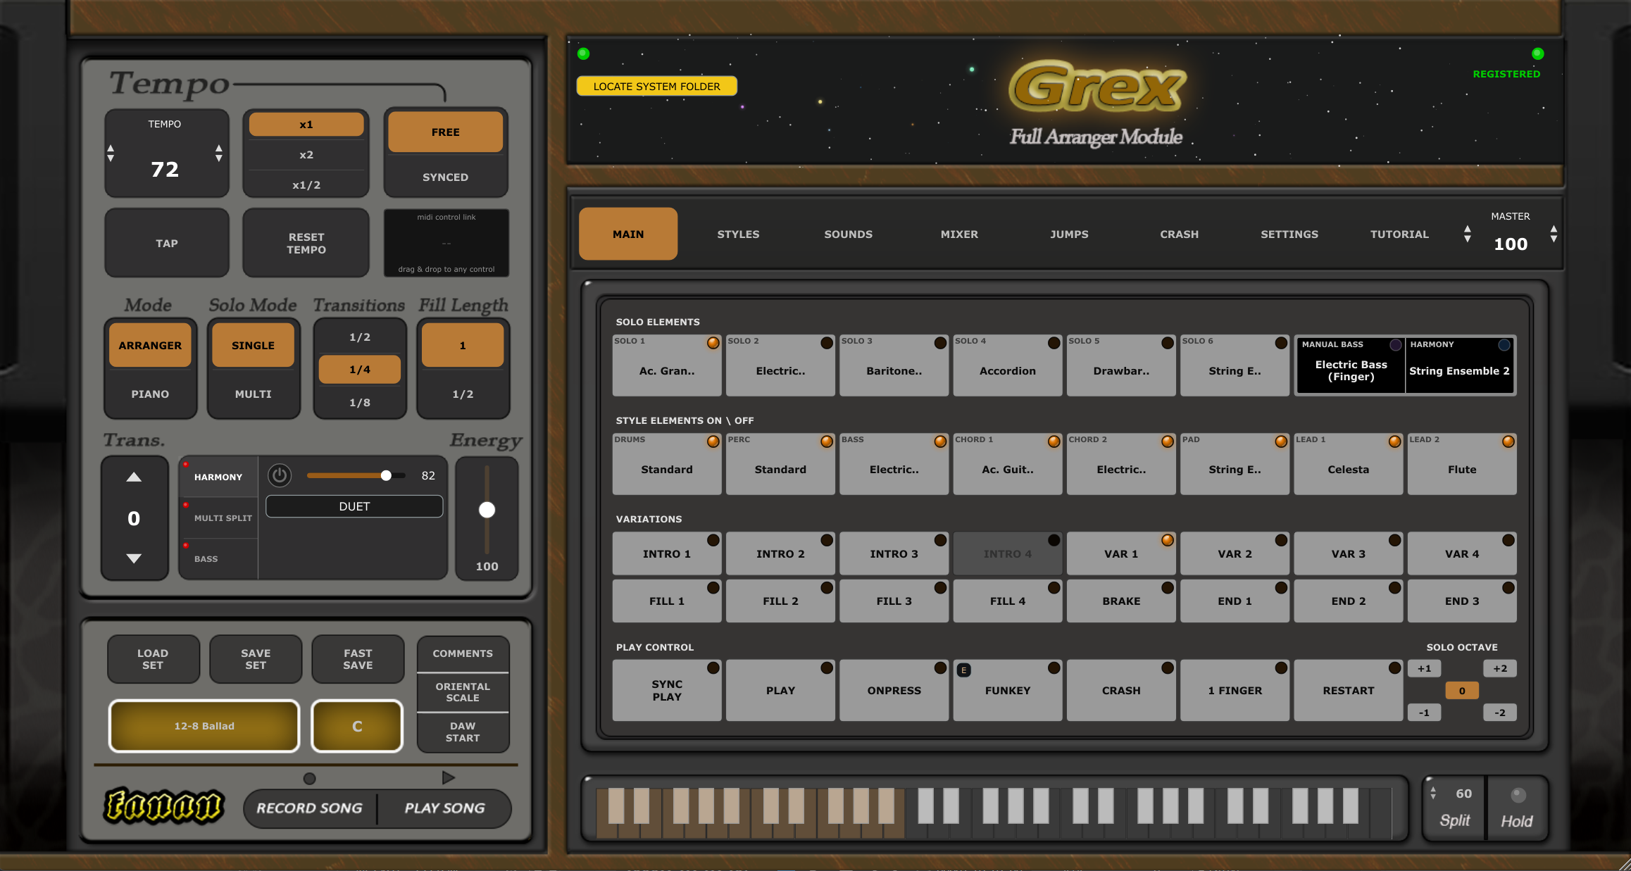Click green LED above Locate System Folder
Screen dimensions: 1631x871
(x=583, y=54)
